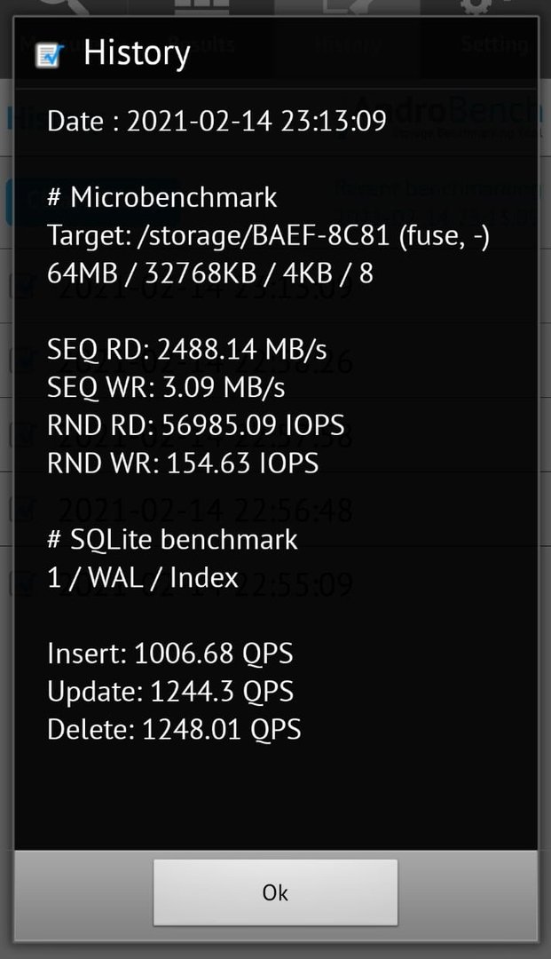
Task: Click the # SQLite benchmark heading
Action: 172,540
